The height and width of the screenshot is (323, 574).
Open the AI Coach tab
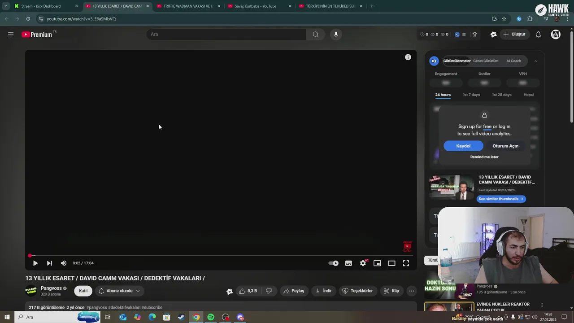pos(514,61)
